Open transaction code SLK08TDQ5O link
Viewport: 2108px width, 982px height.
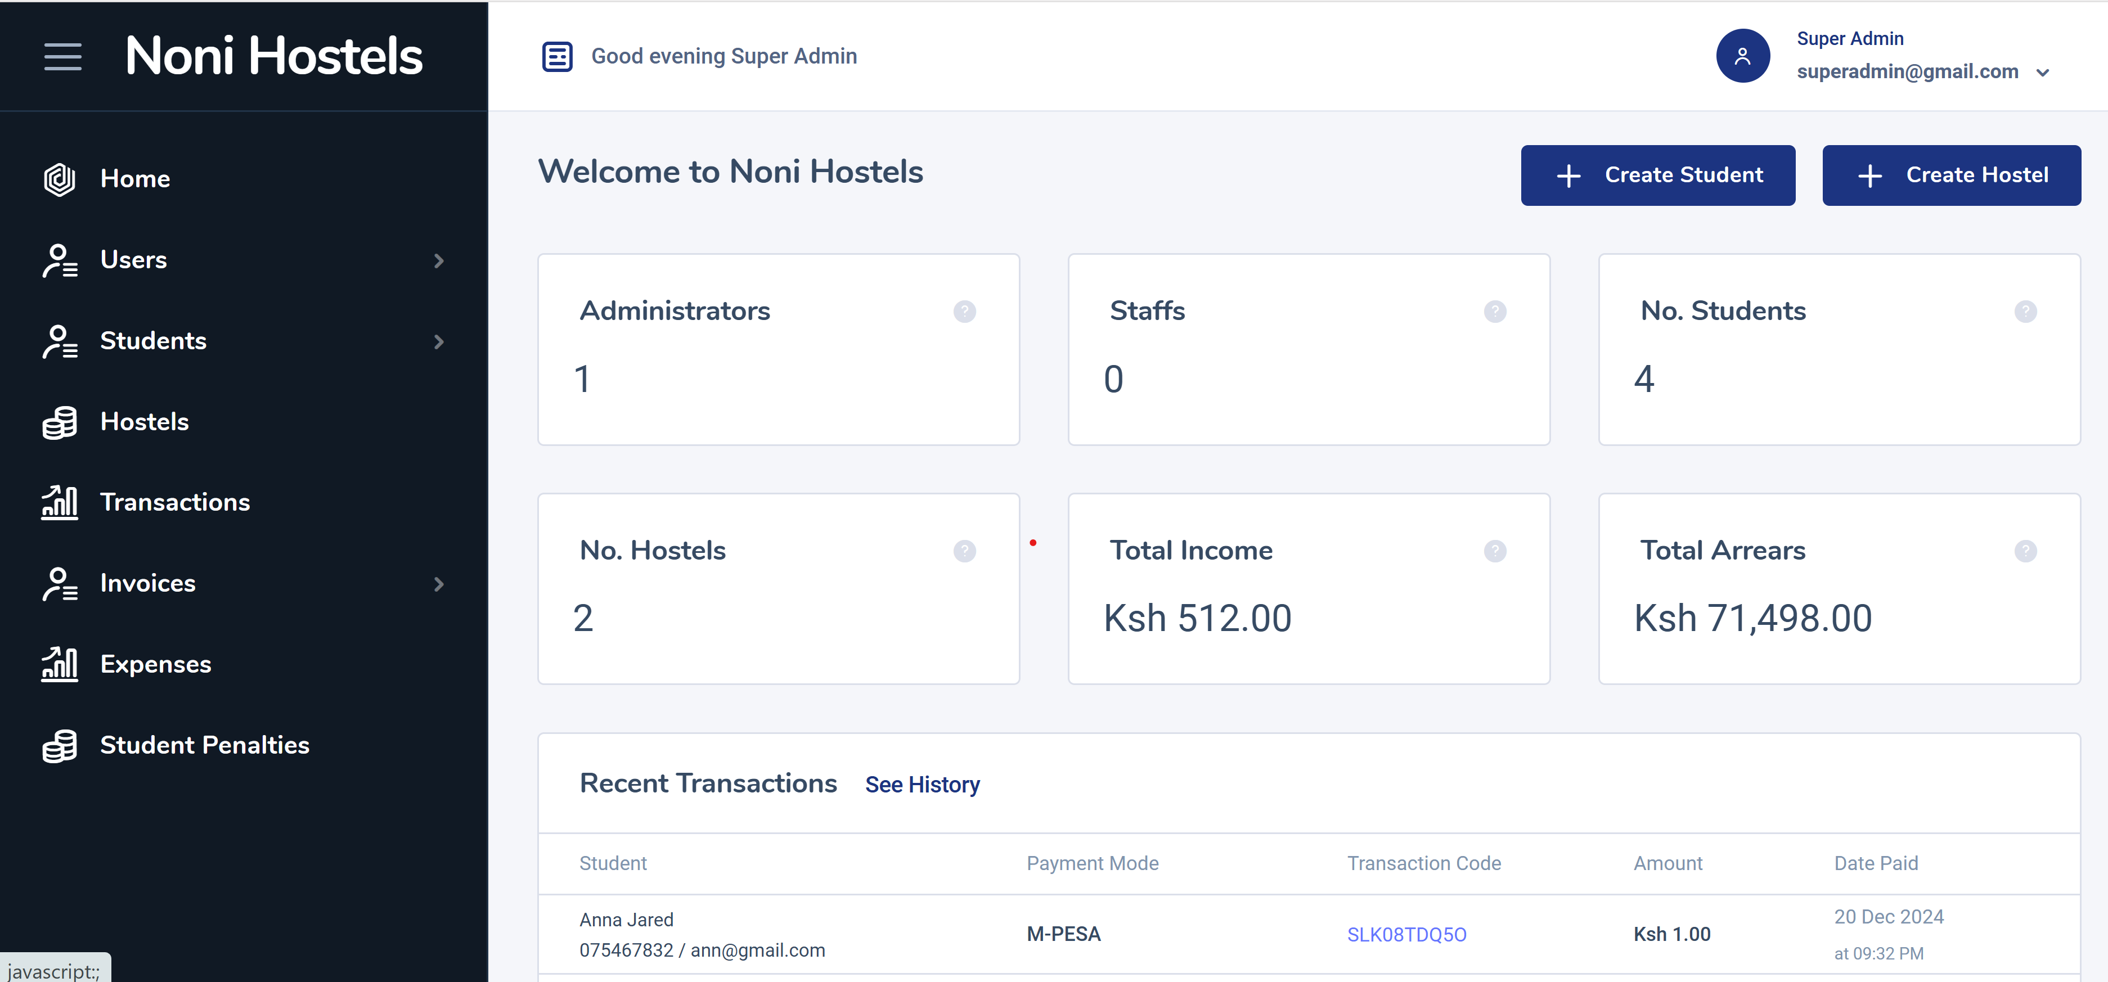[1406, 935]
